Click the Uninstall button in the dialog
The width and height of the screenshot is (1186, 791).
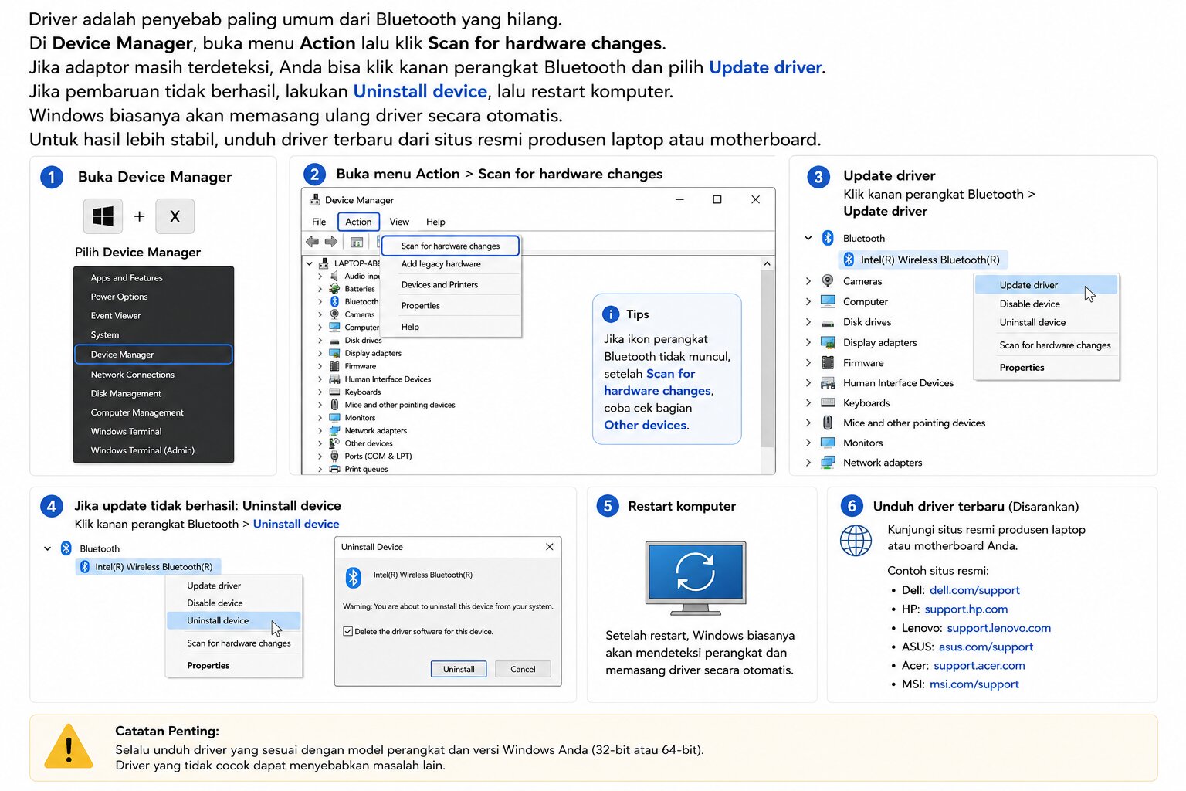459,669
